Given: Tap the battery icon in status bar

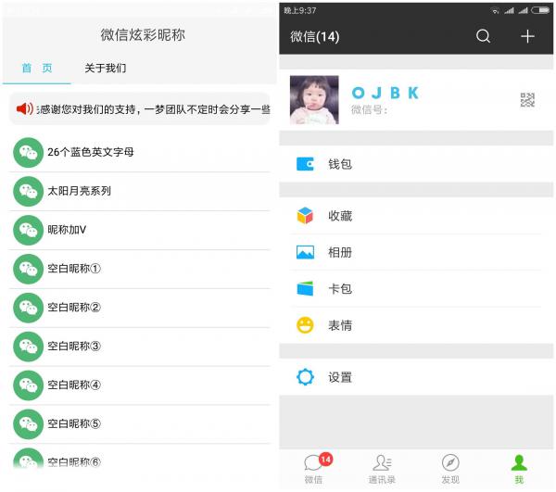Looking at the screenshot, I should pos(540,10).
